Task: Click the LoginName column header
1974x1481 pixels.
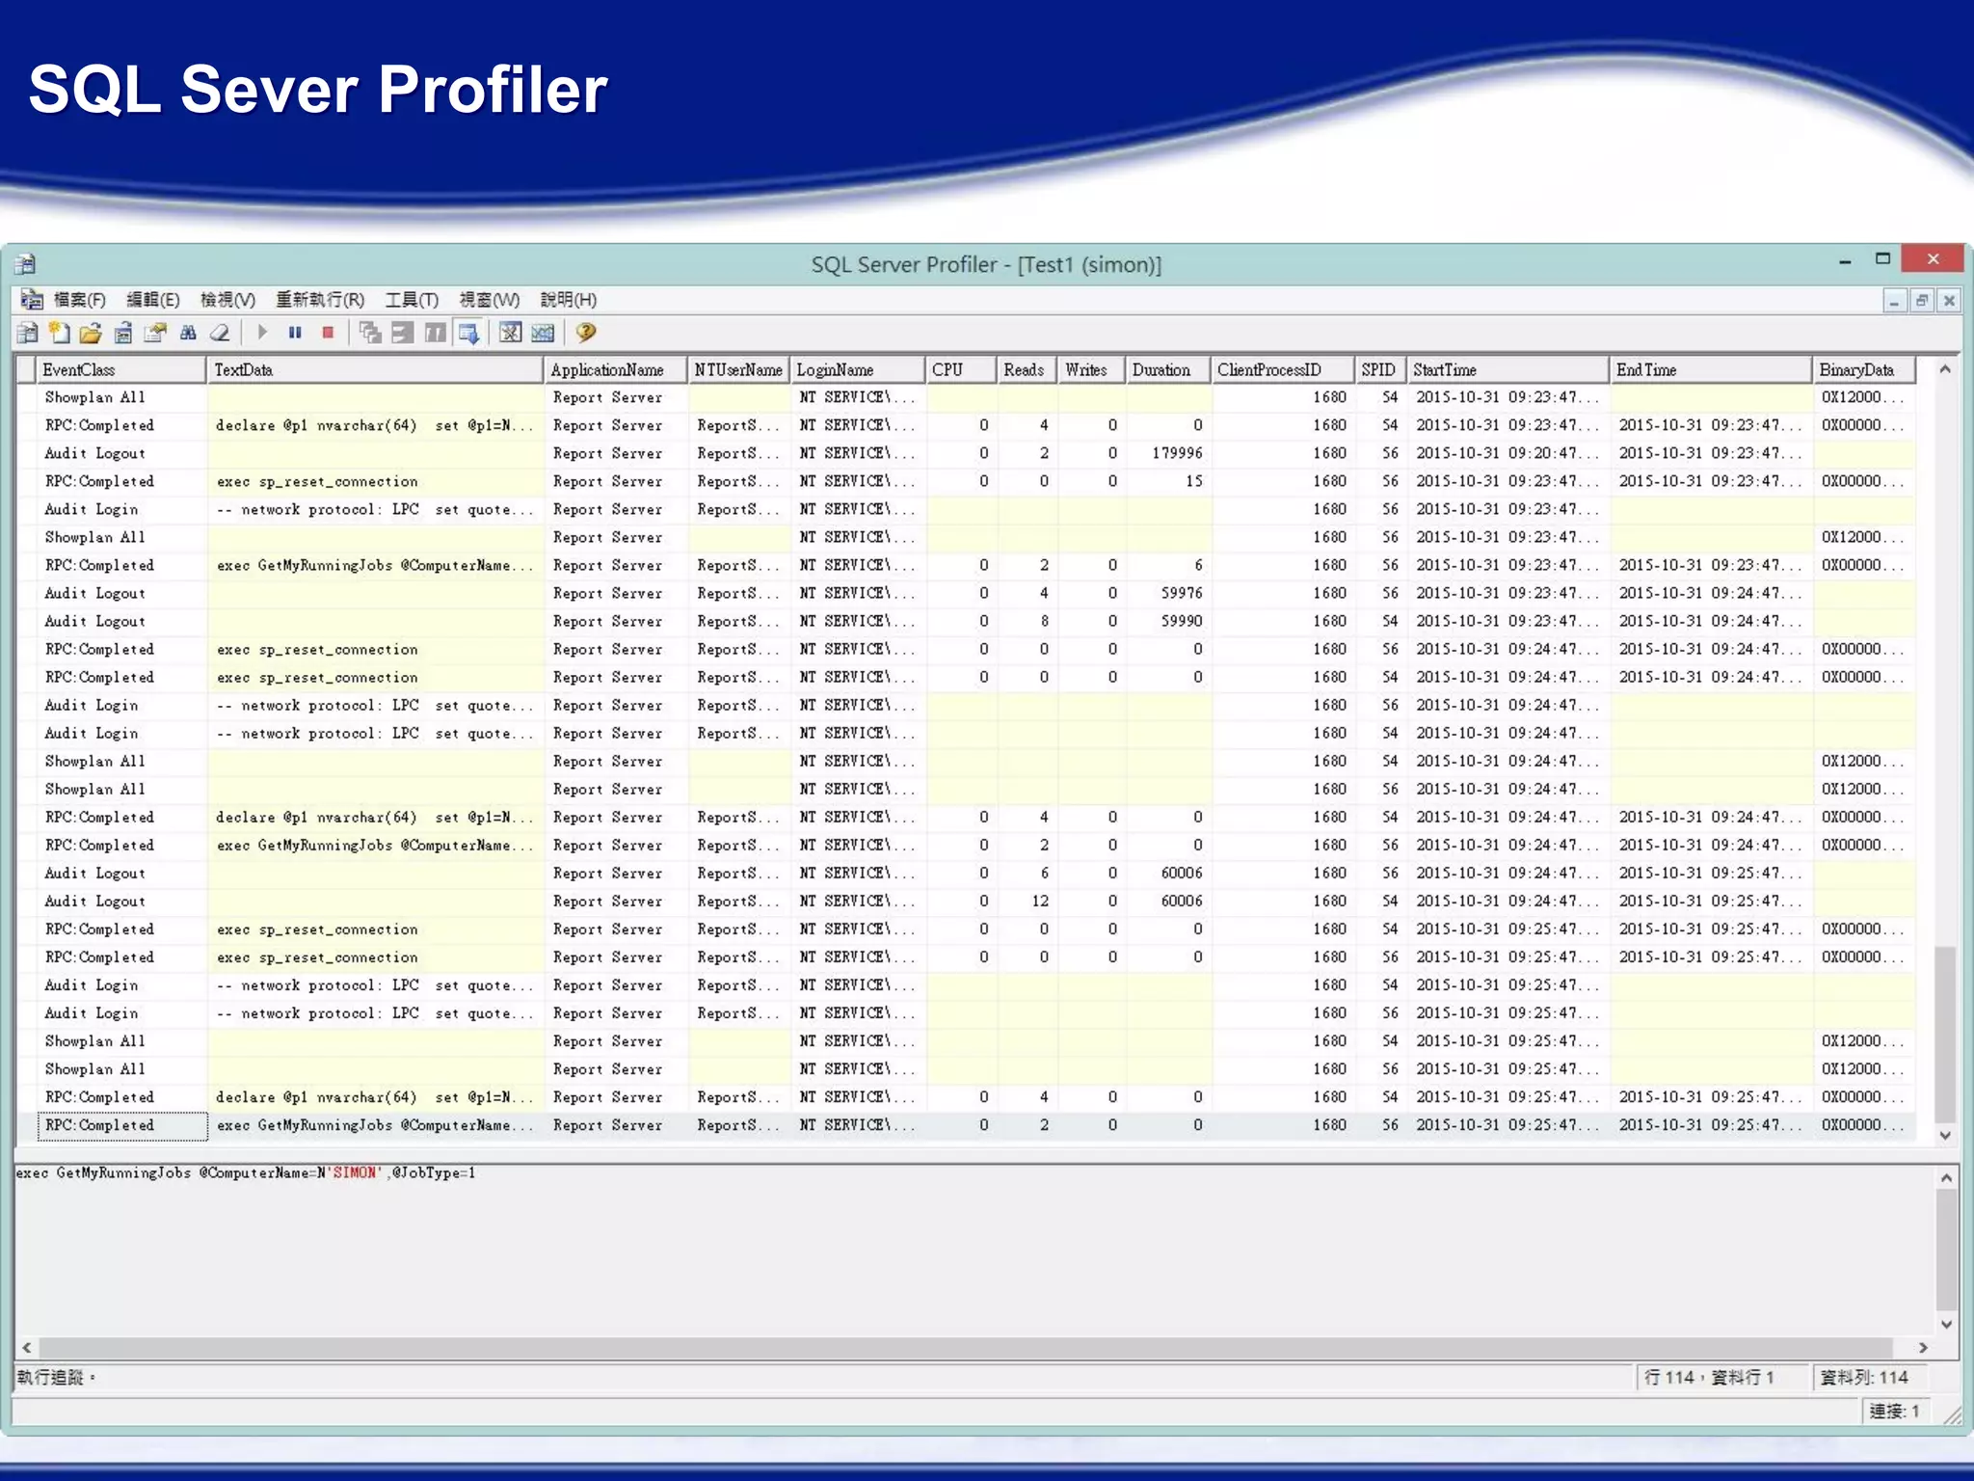Action: 857,370
